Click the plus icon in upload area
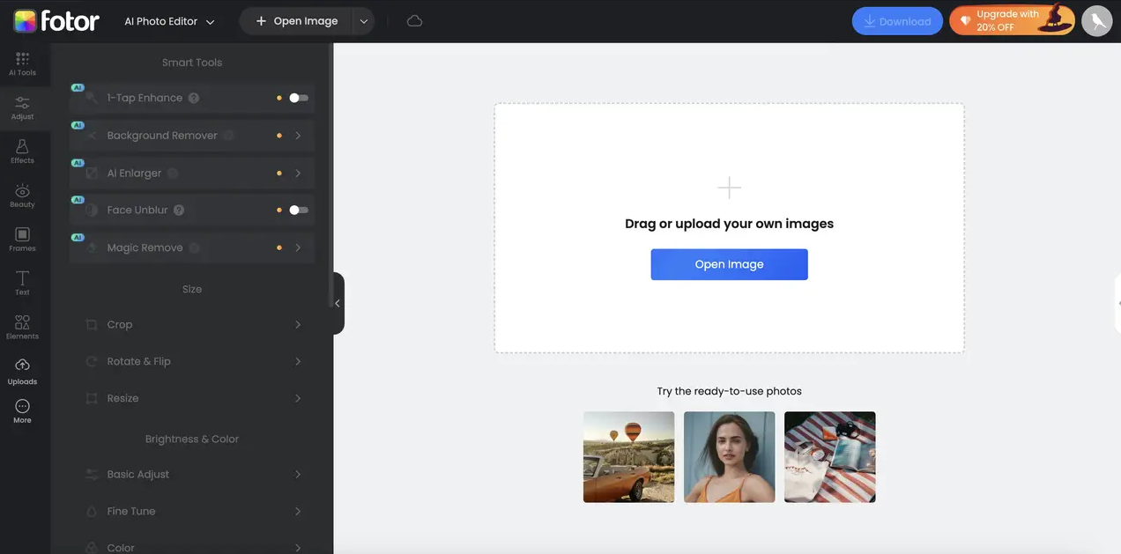This screenshot has height=554, width=1121. (729, 188)
